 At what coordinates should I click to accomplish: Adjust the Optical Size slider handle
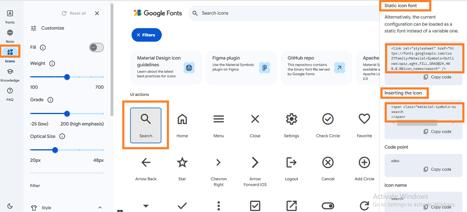tap(55, 150)
